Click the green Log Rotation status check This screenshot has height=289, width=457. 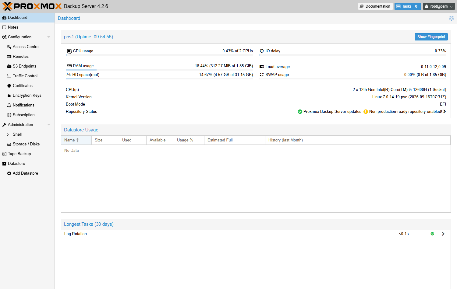coord(432,234)
